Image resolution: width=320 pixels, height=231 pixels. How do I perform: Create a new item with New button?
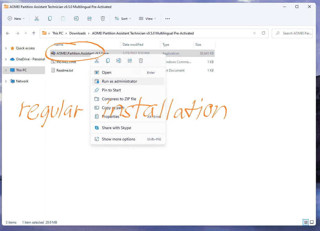click(16, 18)
